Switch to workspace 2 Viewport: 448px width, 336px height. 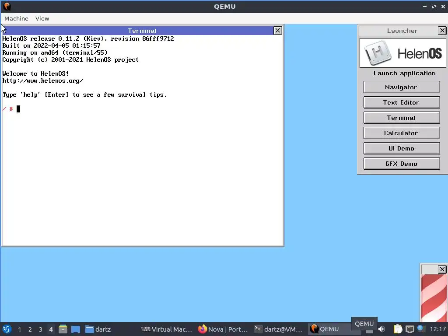click(x=30, y=329)
